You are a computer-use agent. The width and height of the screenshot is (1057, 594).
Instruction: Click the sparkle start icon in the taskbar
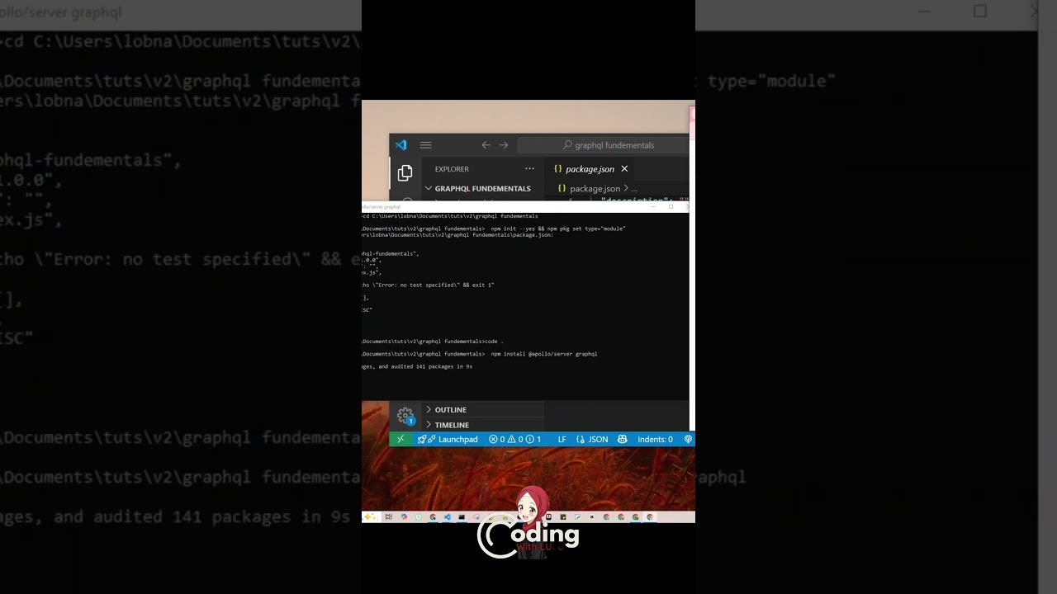[x=367, y=517]
